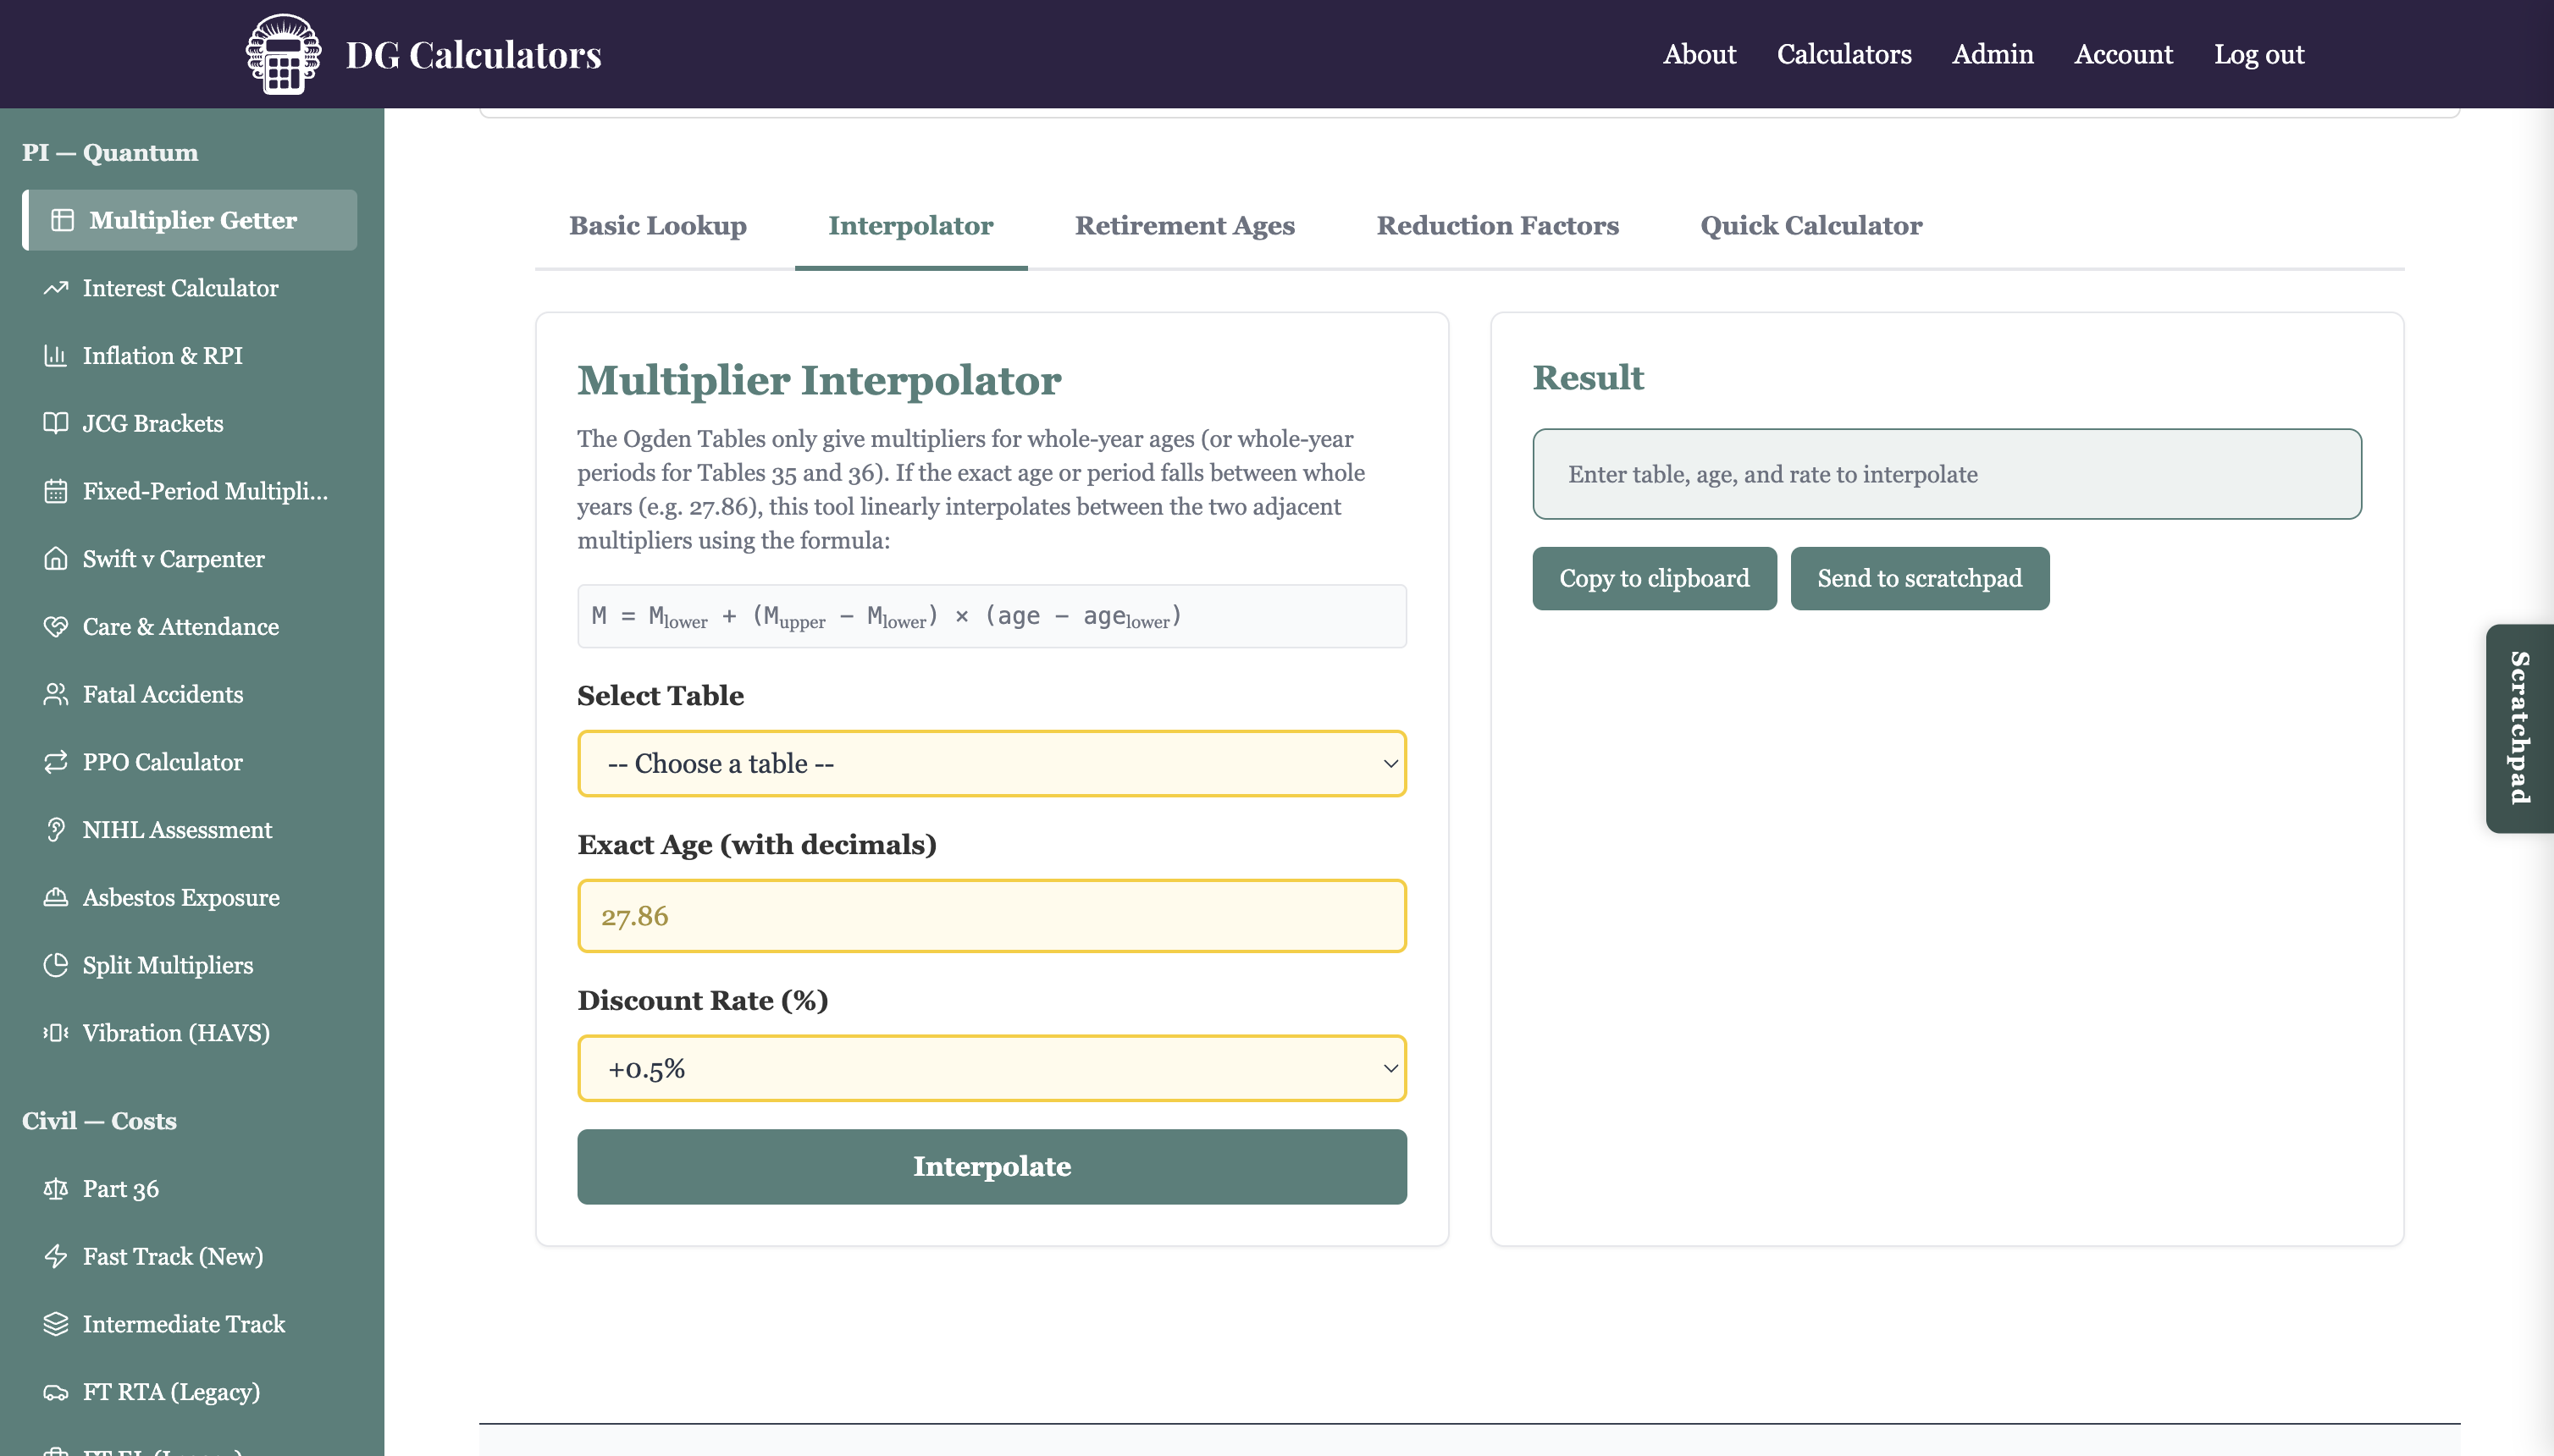Click the Interpolate button
2554x1456 pixels.
pos(992,1167)
